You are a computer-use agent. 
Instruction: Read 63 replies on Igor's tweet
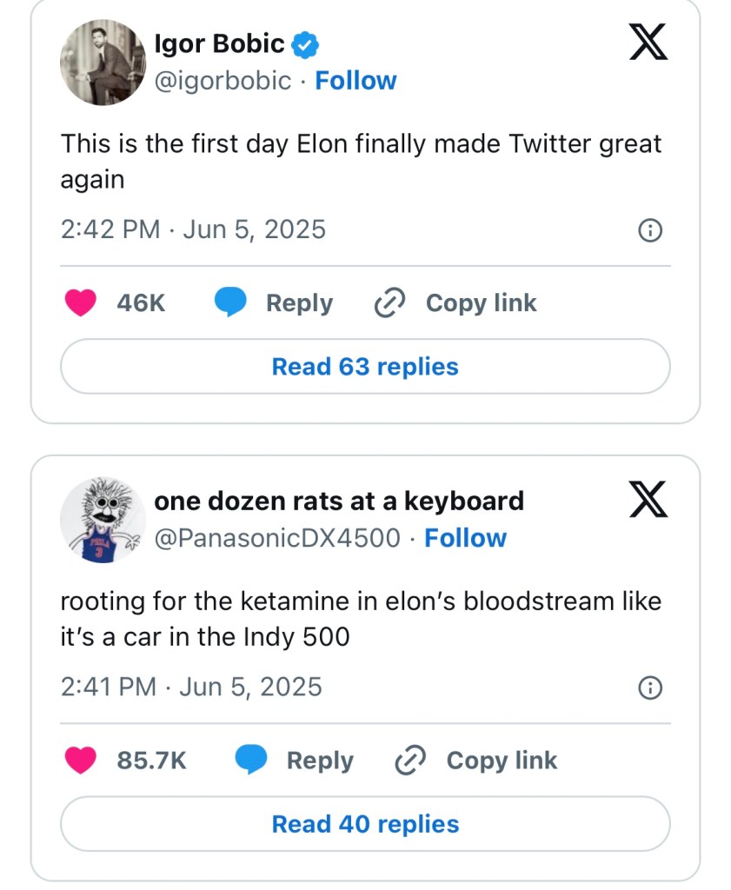click(365, 367)
